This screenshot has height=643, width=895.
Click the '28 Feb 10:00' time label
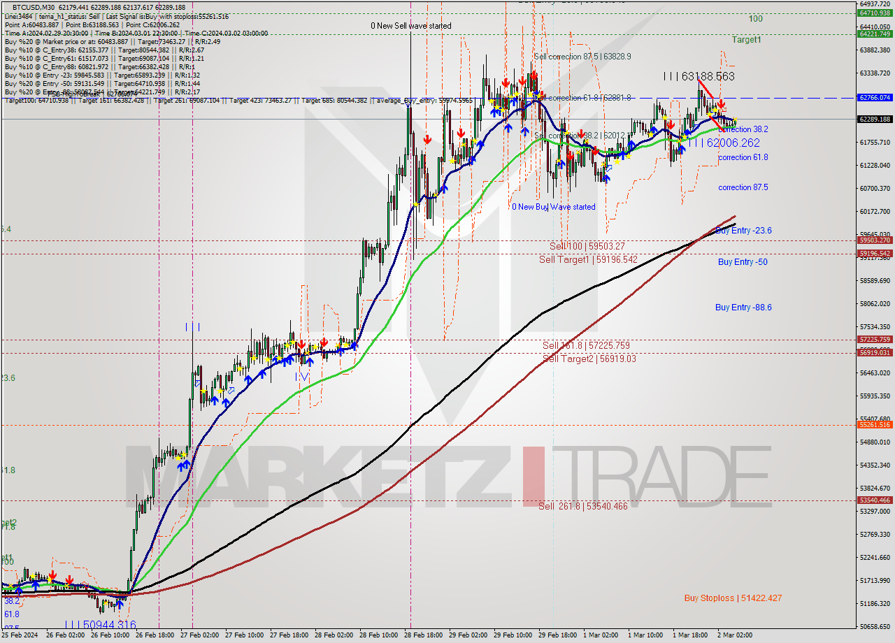pyautogui.click(x=380, y=636)
